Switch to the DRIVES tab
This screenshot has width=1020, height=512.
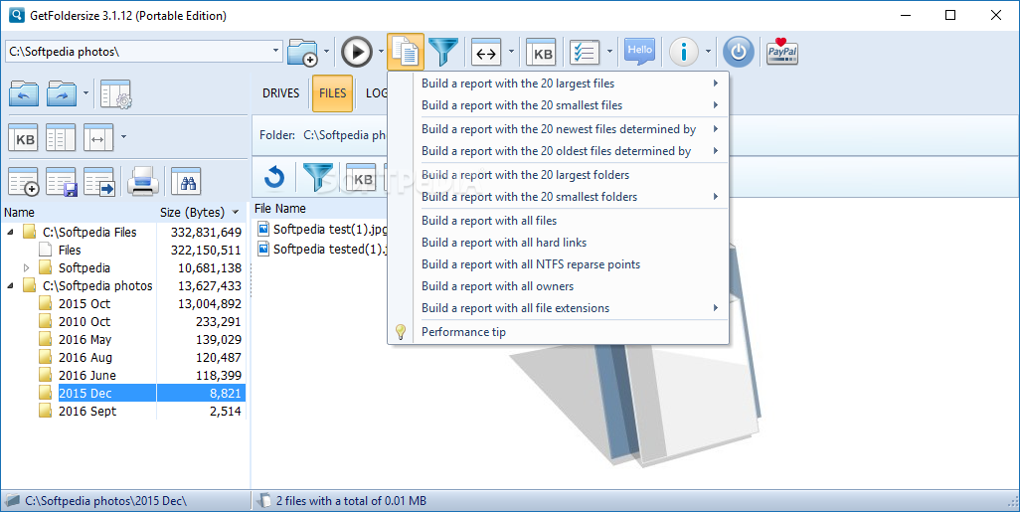point(281,93)
